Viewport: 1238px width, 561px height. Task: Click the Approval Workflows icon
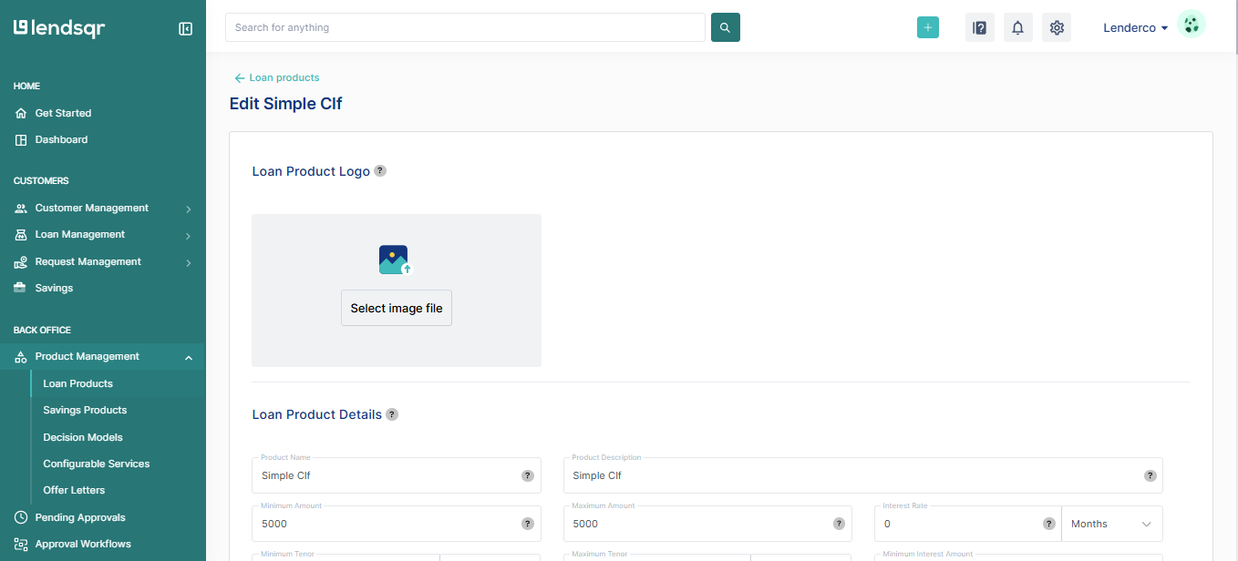pos(21,544)
